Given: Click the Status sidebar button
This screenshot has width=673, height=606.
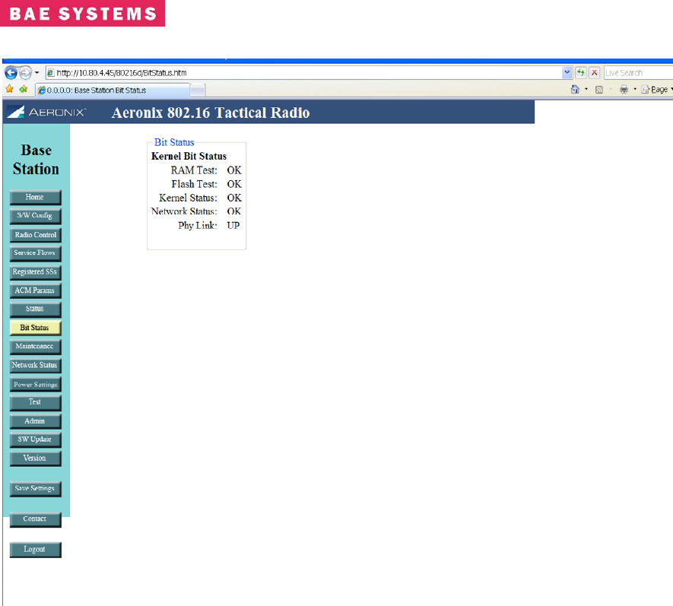Looking at the screenshot, I should [x=35, y=309].
